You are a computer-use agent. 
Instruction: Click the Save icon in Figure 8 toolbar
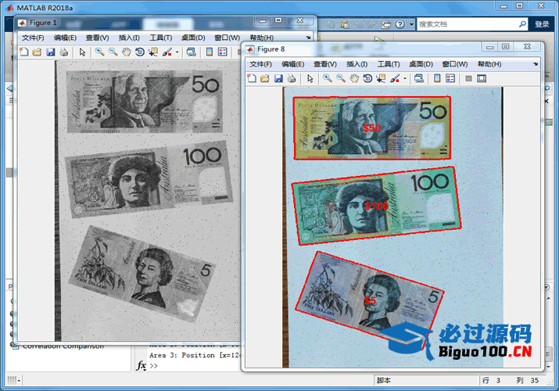point(278,78)
